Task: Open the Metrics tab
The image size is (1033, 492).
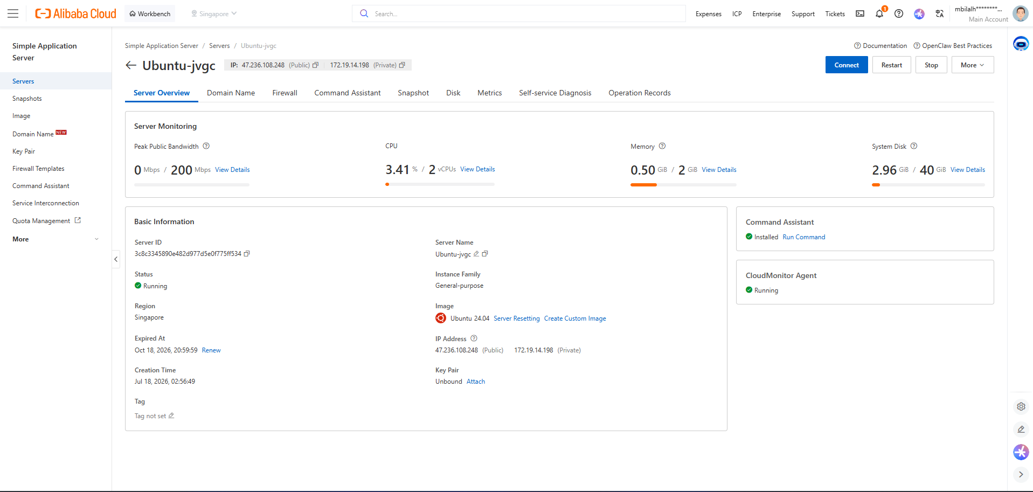Action: pos(490,93)
